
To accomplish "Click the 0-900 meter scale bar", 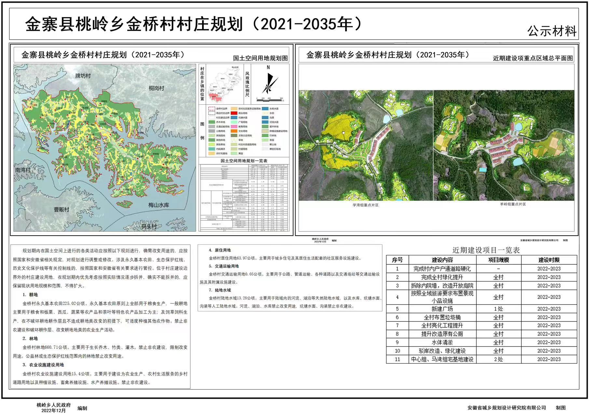I will coord(269,100).
